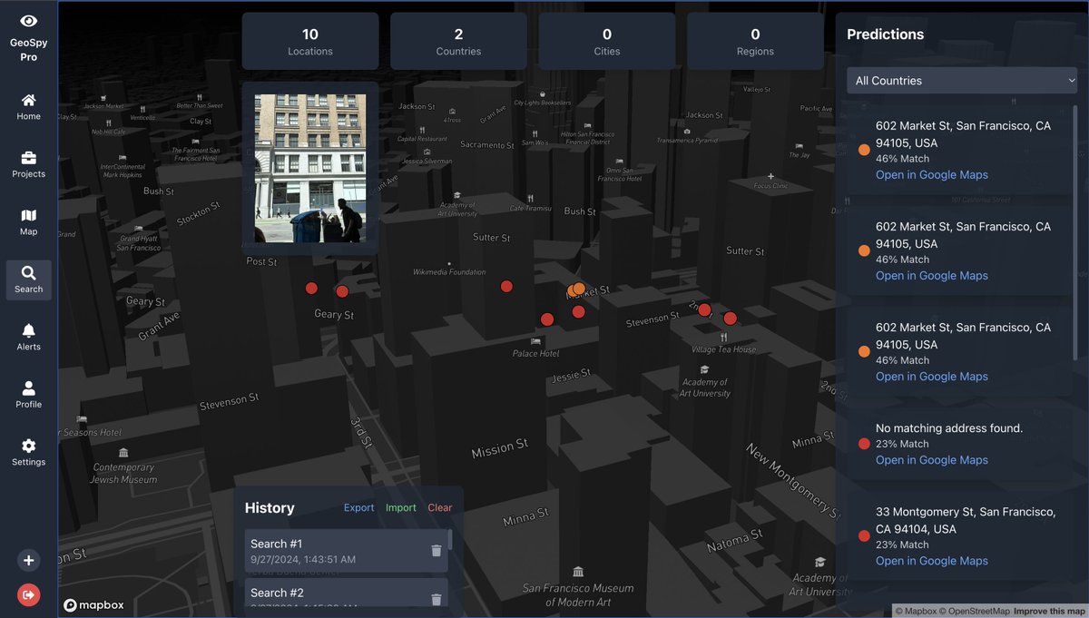Select red marker beside Wikimedia Foundation label

[506, 286]
